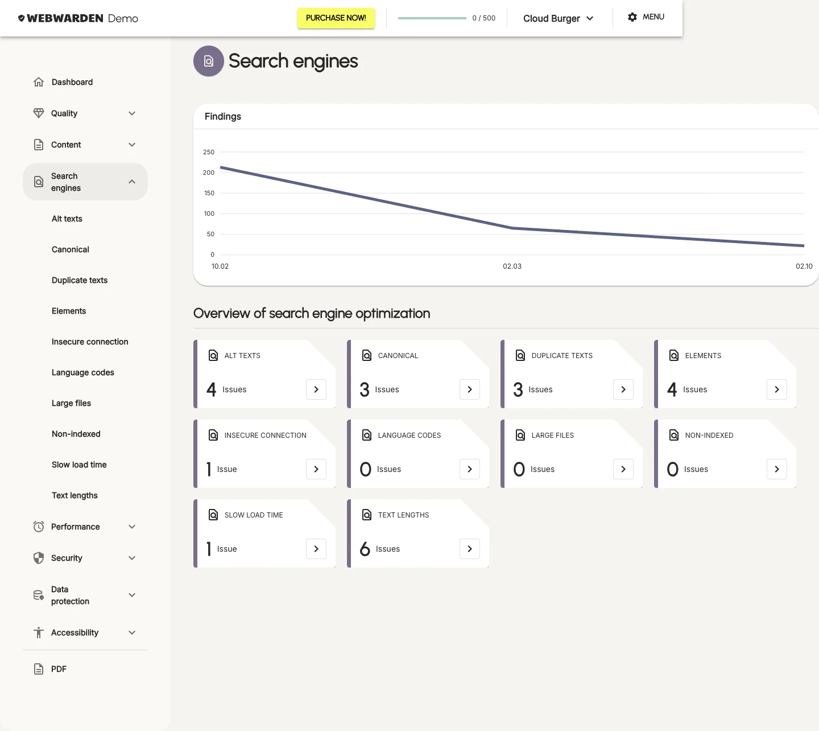The height and width of the screenshot is (731, 819).
Task: Expand the Security section chevron
Action: [132, 558]
